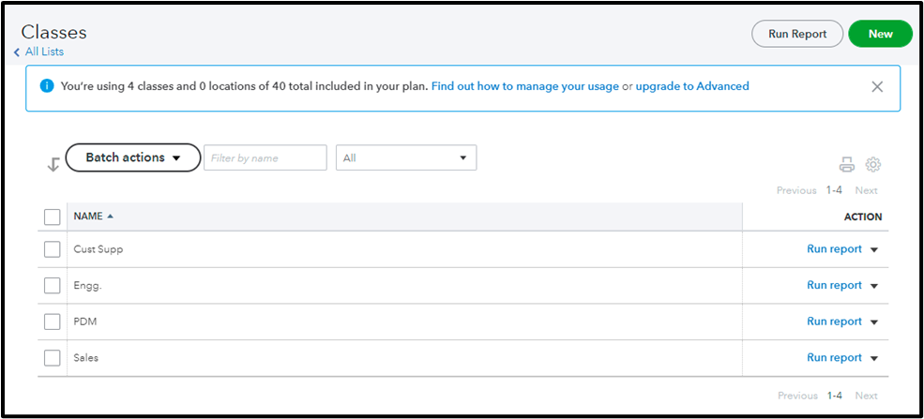Focus the Filter by name field
Screen dimensions: 924x419
pos(265,157)
